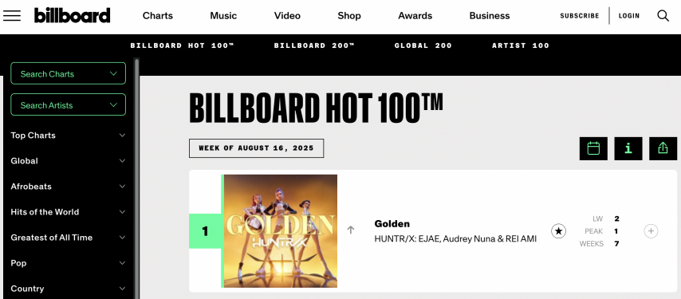
Task: Open the Search Artists dropdown
Action: 69,104
